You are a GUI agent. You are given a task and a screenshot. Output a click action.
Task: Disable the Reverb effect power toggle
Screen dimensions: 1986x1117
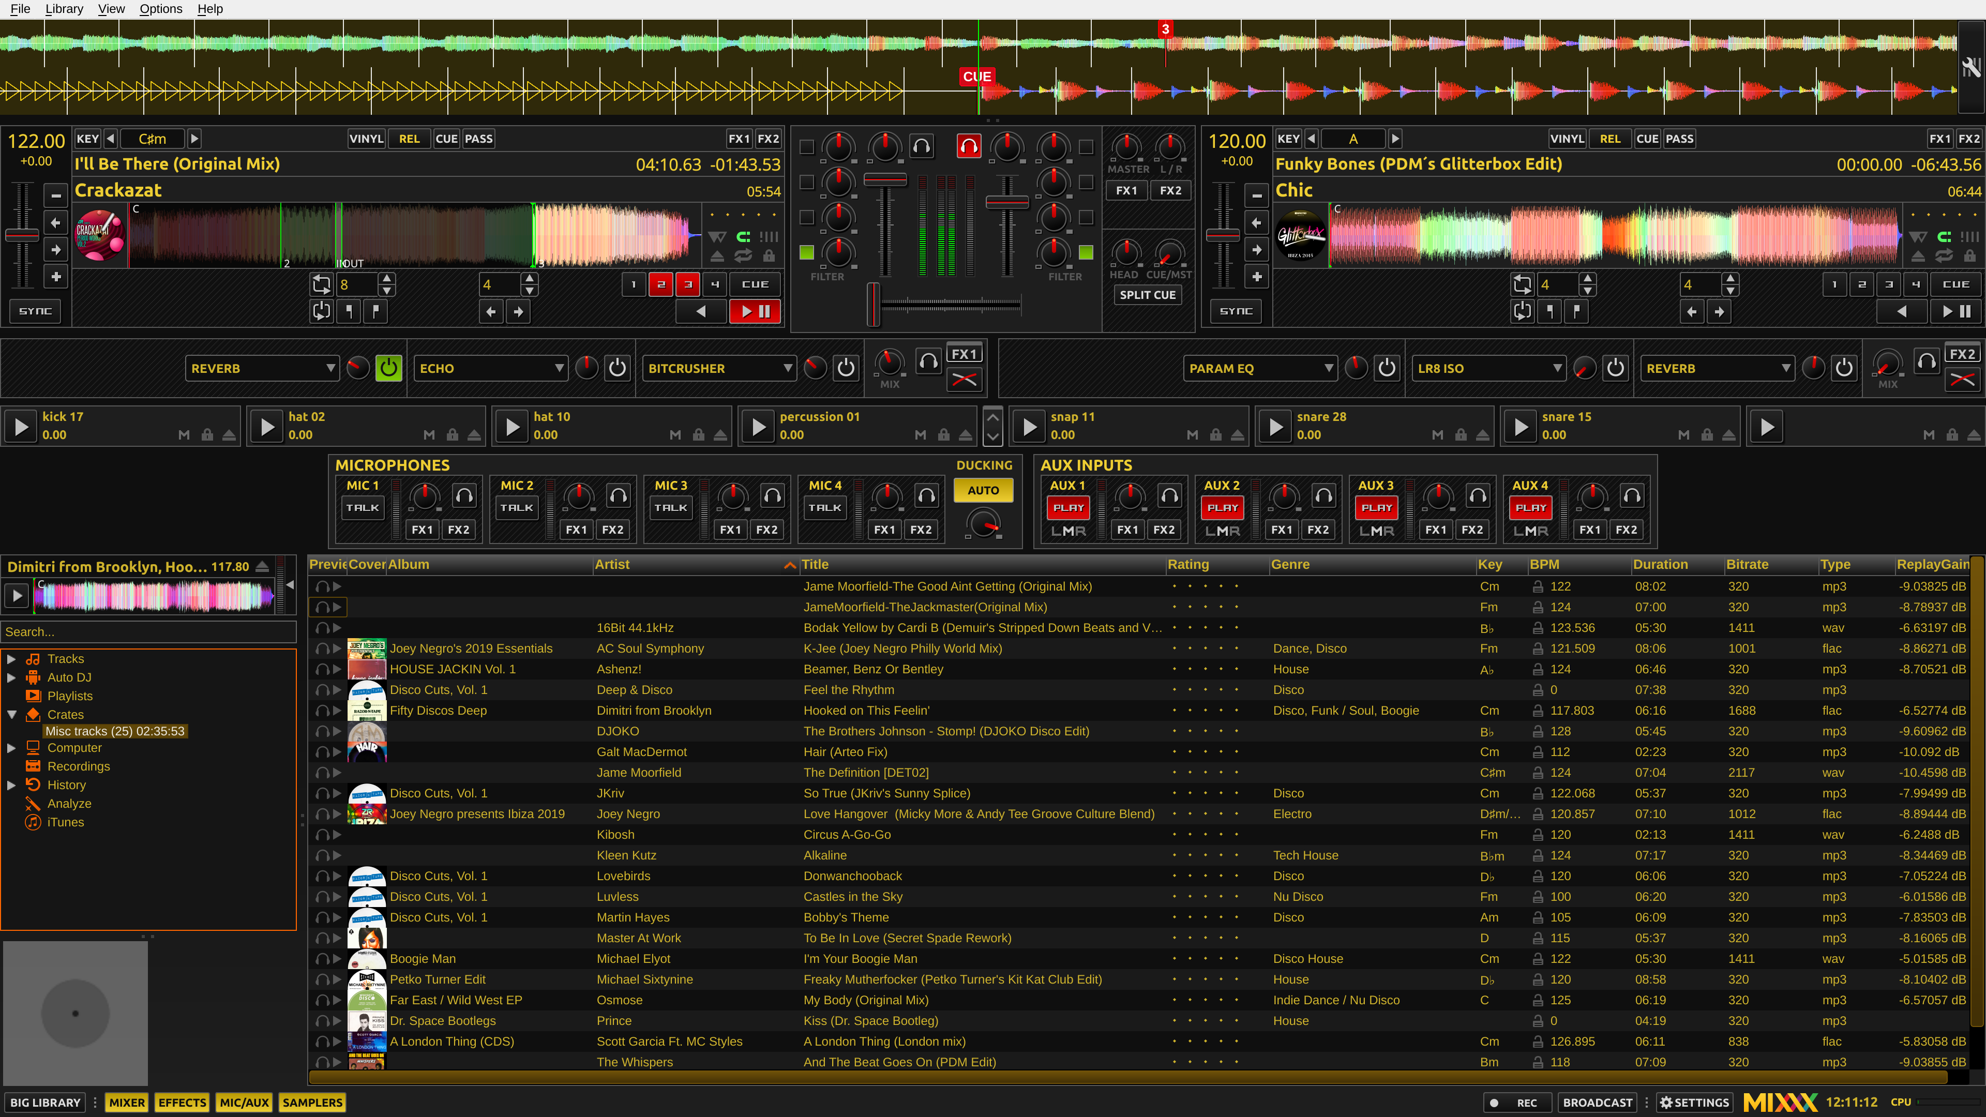388,368
